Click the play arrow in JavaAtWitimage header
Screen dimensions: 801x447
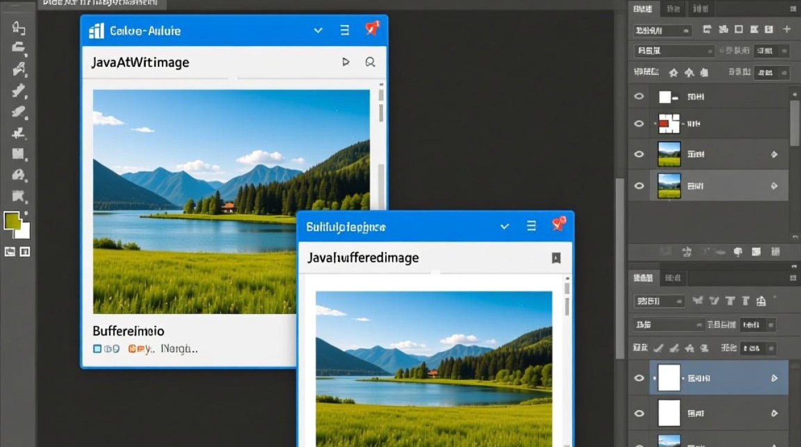point(346,62)
